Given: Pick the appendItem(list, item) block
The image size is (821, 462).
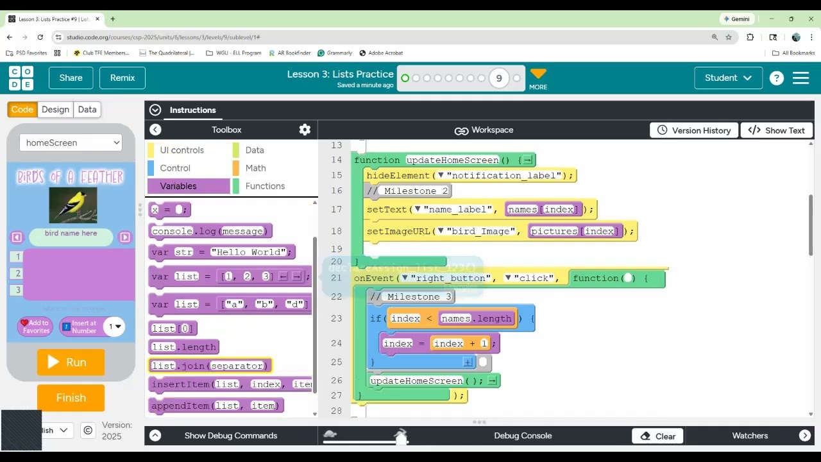Looking at the screenshot, I should click(216, 406).
